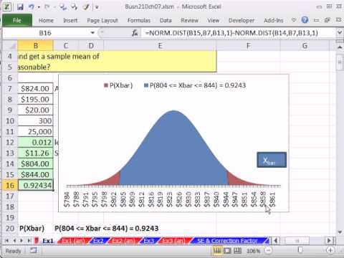The width and height of the screenshot is (344, 258).
Task: Go to the last sheet tab arrow
Action: point(29,241)
